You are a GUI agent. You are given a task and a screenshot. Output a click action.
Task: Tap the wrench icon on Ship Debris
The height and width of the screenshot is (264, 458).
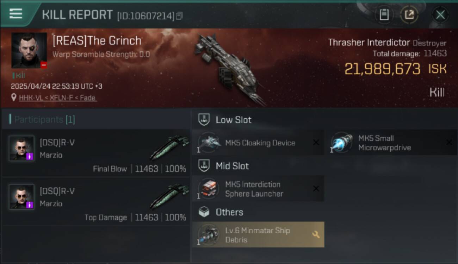click(316, 234)
